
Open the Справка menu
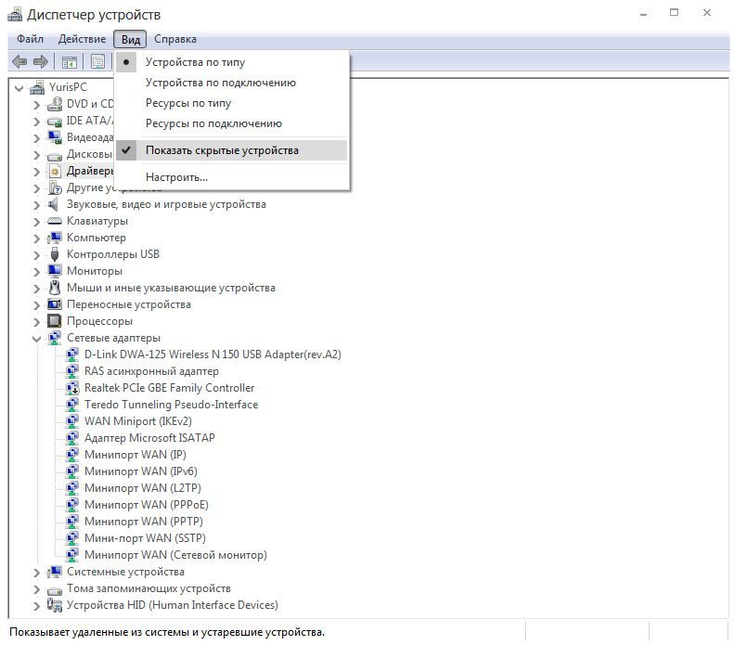coord(175,39)
